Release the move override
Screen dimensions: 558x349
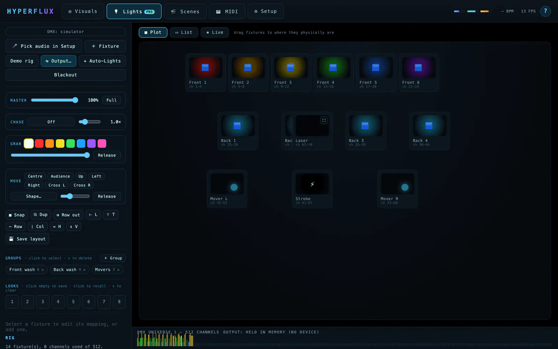(107, 196)
